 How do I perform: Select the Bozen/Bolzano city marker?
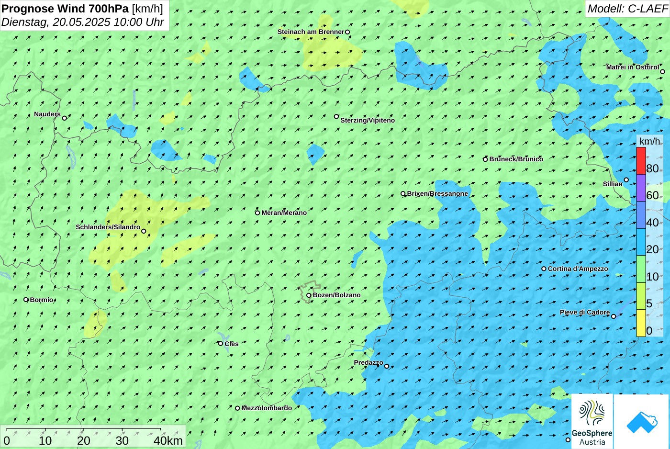[309, 295]
